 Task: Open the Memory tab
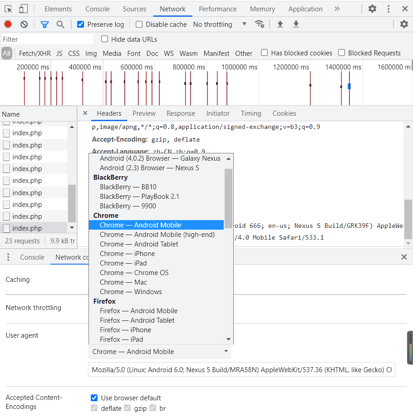tap(262, 9)
